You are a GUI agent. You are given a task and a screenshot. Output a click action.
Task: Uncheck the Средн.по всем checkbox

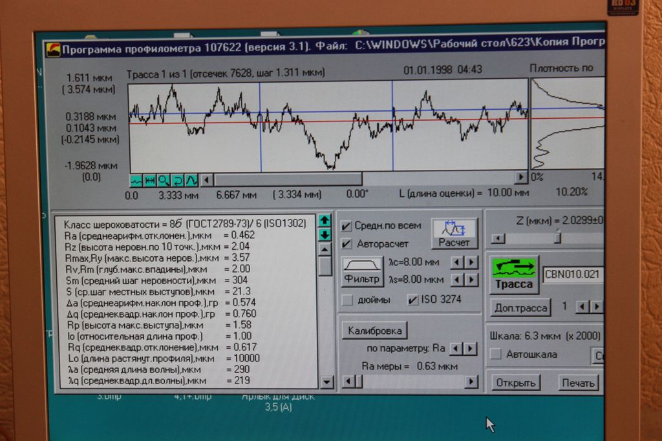click(x=347, y=226)
